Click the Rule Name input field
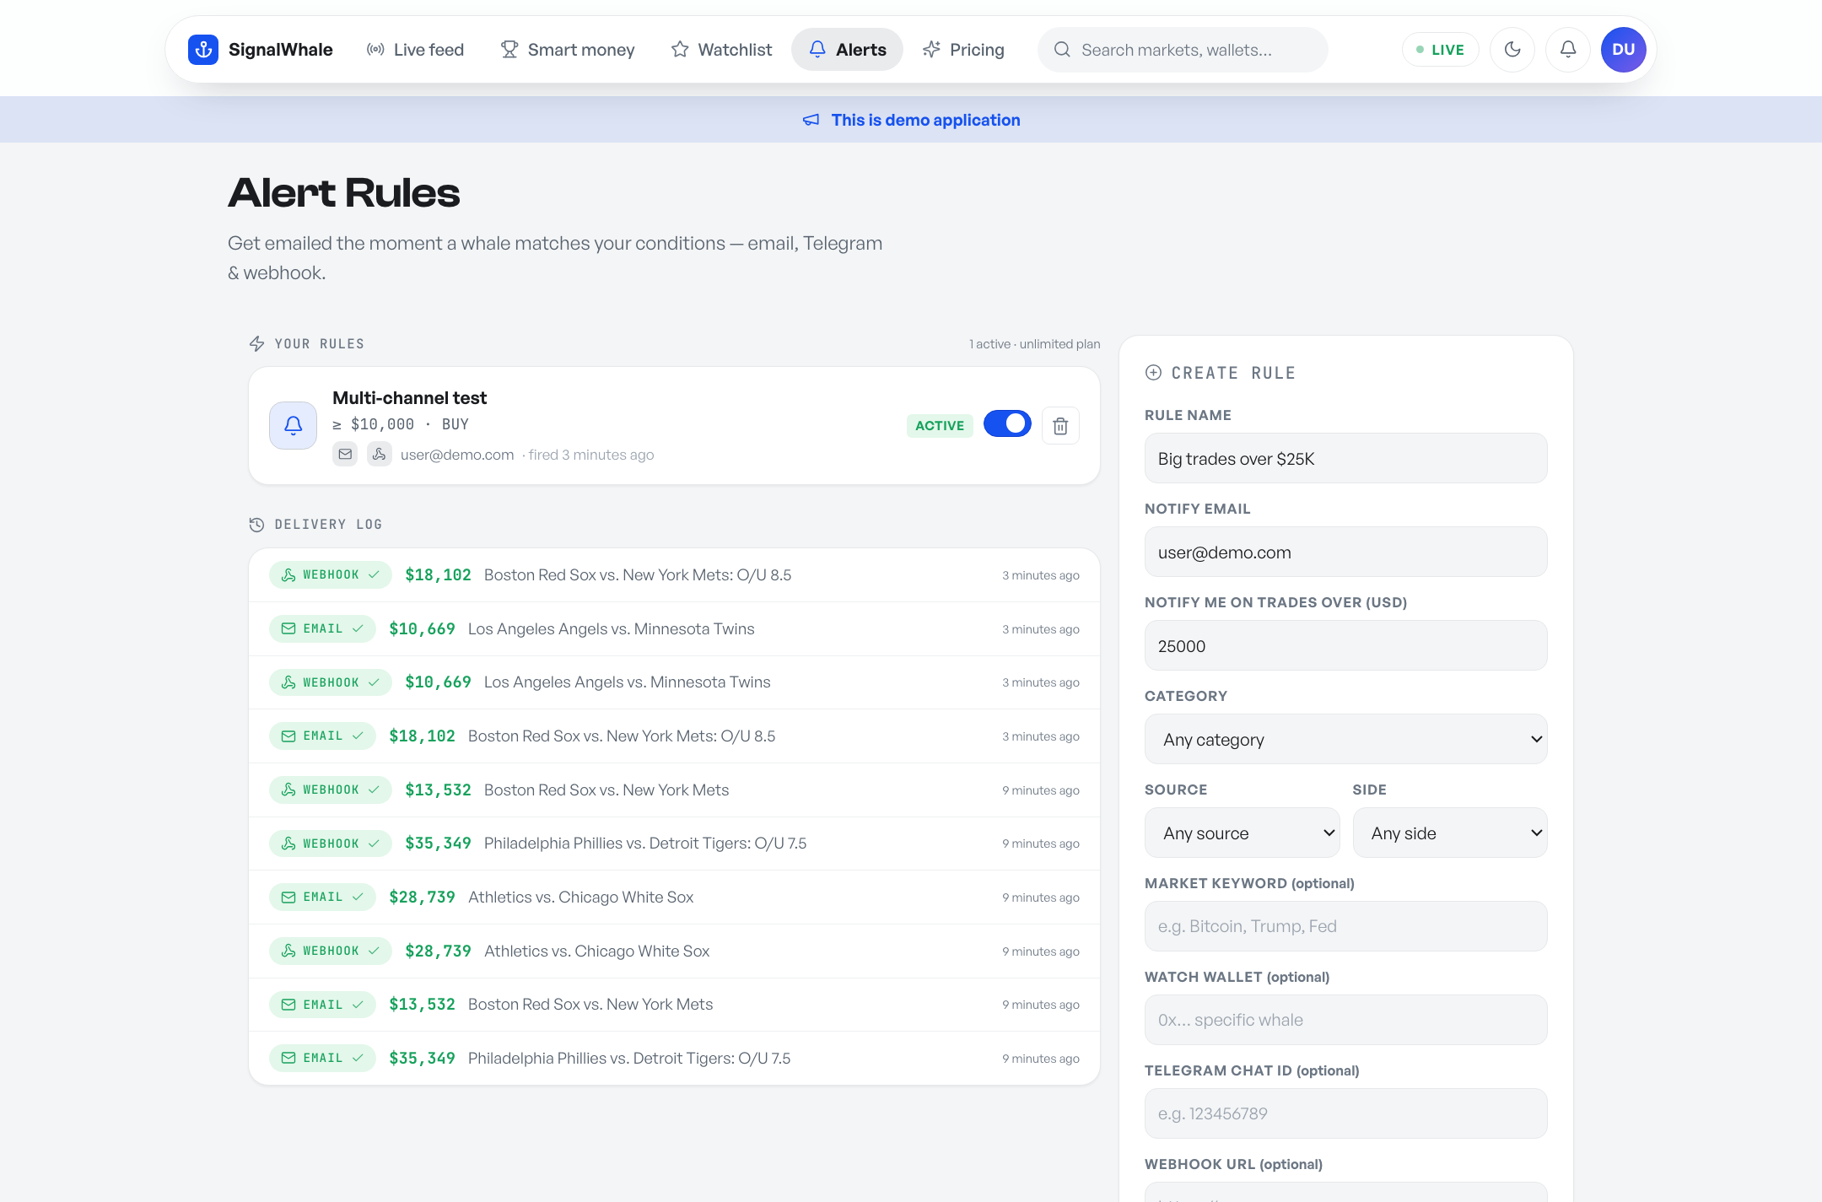Screen dimensions: 1822x1202 click(1345, 459)
